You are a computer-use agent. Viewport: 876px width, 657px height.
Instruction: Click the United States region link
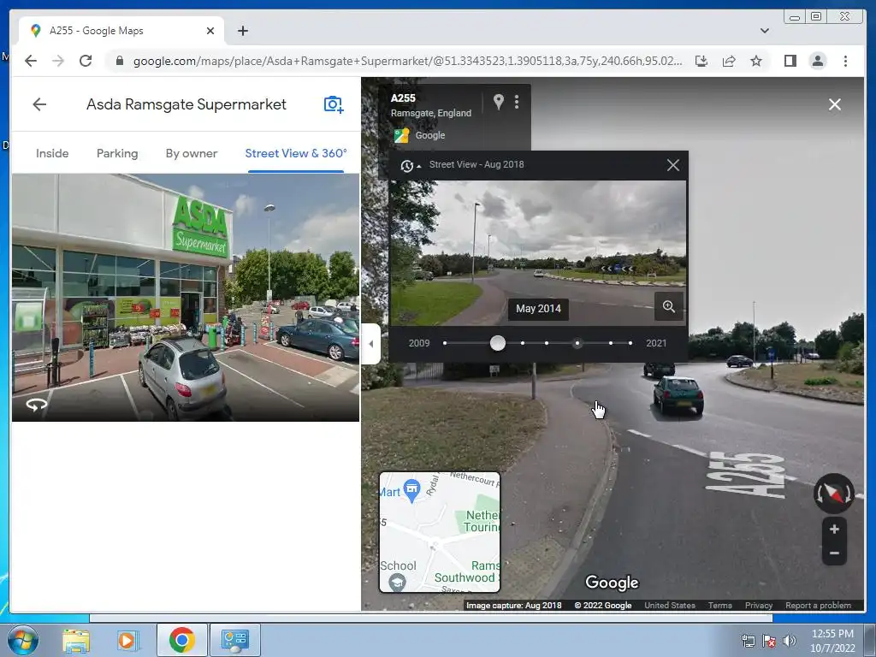(669, 606)
